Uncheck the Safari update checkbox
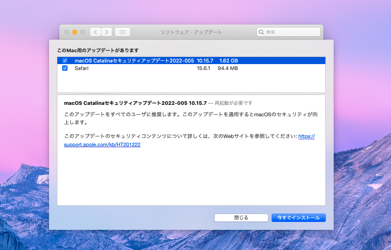 (x=65, y=68)
